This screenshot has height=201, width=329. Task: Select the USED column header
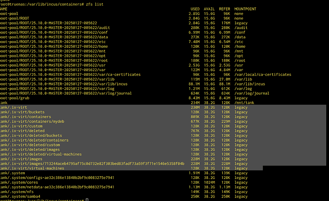[195, 9]
